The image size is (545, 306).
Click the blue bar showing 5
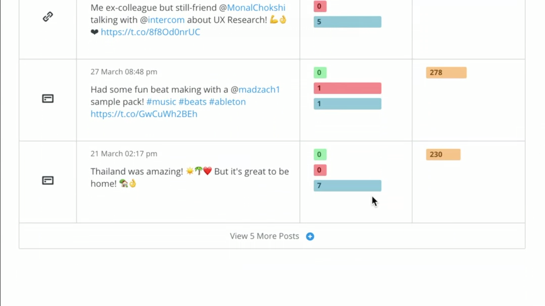[347, 22]
